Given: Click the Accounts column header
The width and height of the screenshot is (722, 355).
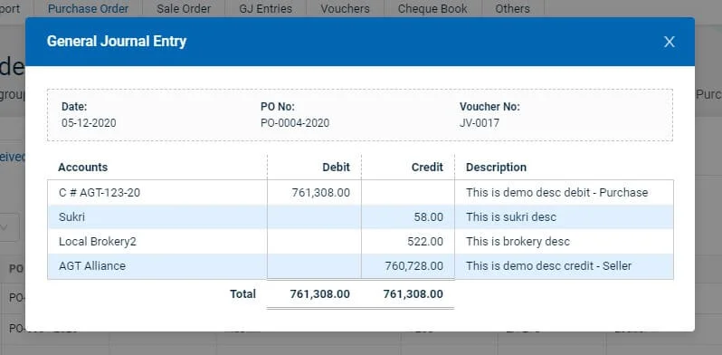Looking at the screenshot, I should coord(83,167).
